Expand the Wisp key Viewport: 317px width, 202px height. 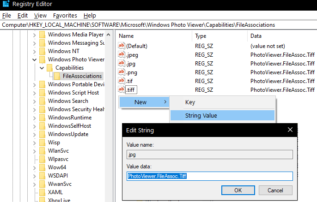click(34, 143)
